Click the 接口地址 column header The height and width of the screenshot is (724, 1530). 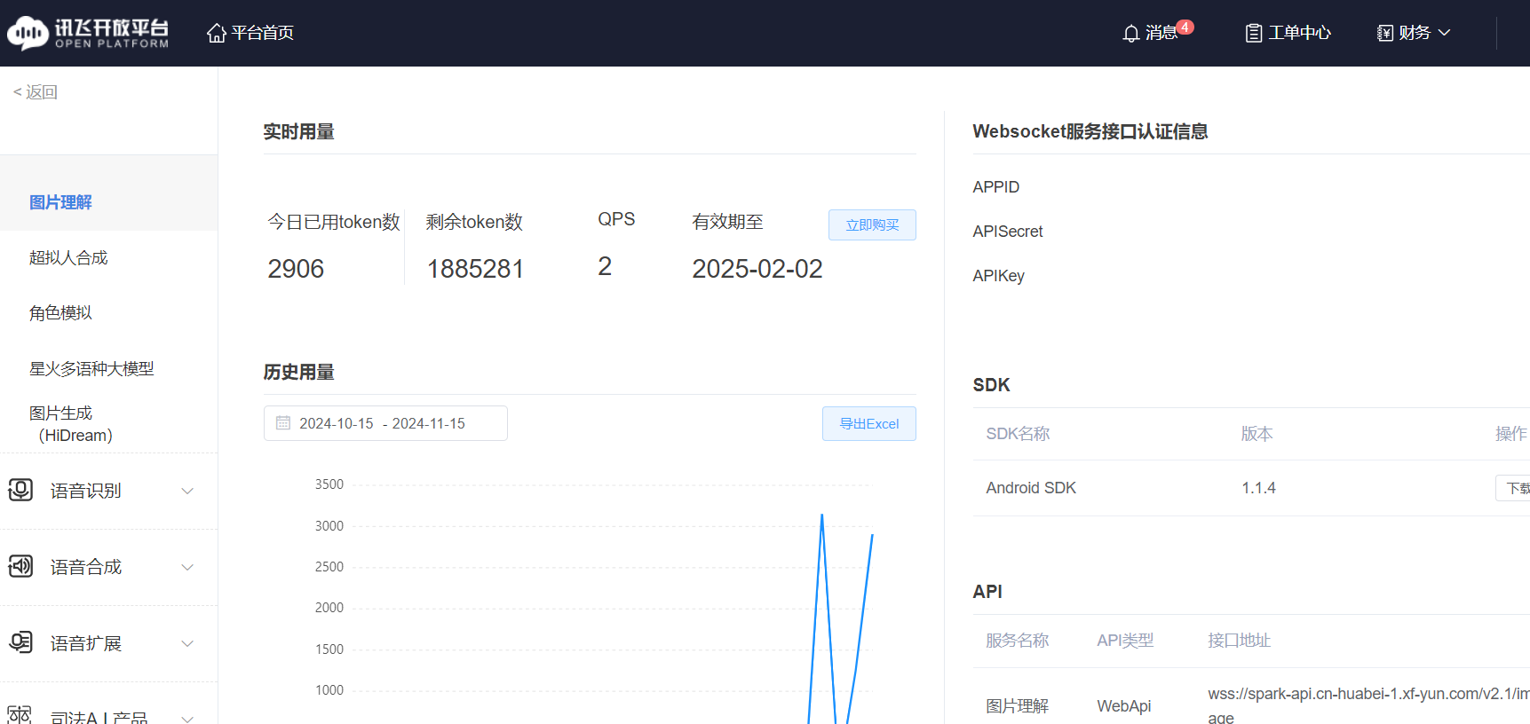pyautogui.click(x=1239, y=641)
